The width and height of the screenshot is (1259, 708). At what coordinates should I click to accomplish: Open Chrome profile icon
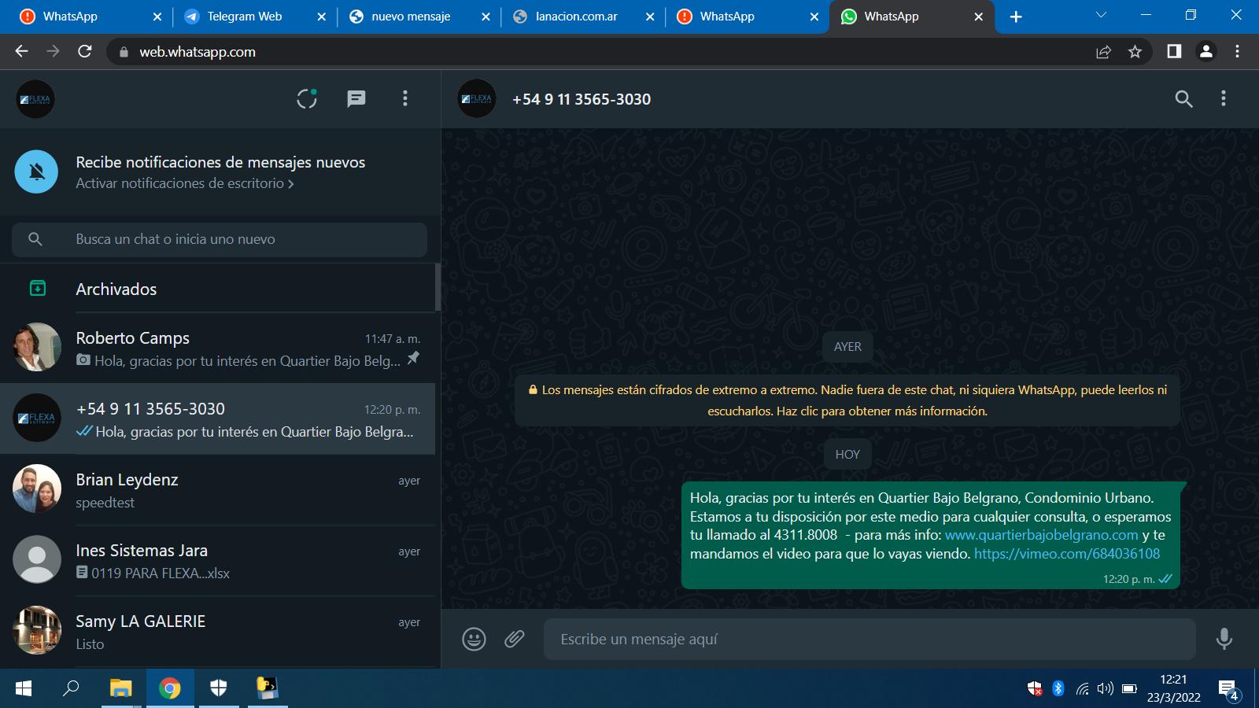pyautogui.click(x=1205, y=51)
